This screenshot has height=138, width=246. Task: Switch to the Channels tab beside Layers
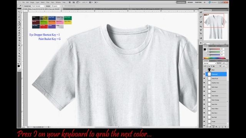pos(213,61)
